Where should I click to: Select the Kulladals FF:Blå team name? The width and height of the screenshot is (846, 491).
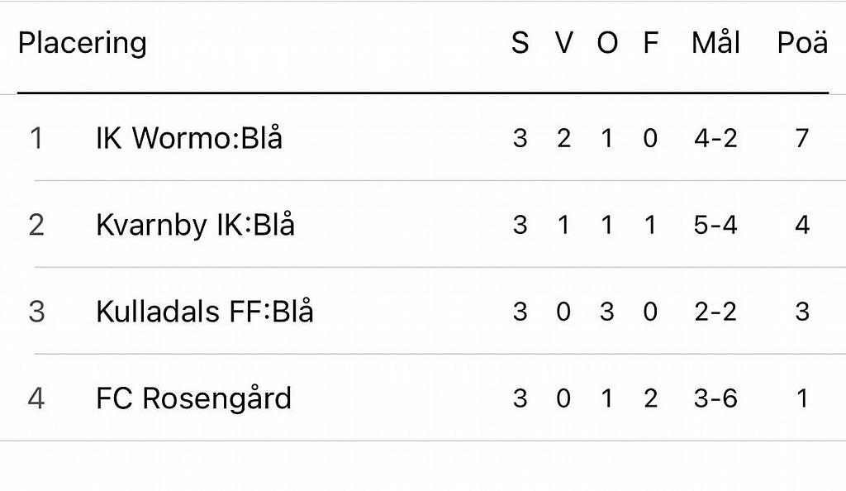(x=205, y=312)
